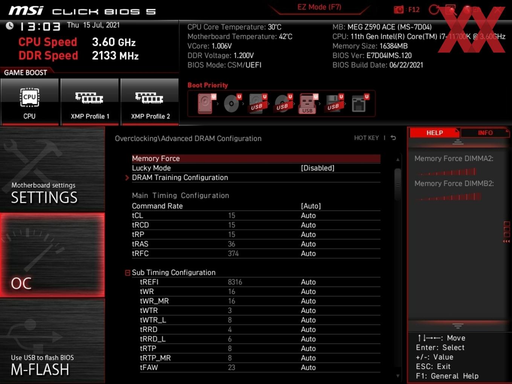Click the Boot Priority label
Viewport: 512px width, 384px height.
pos(208,85)
